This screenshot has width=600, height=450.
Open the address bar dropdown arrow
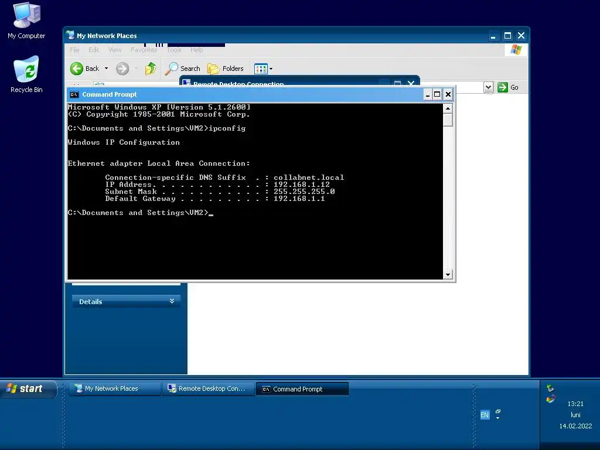488,87
